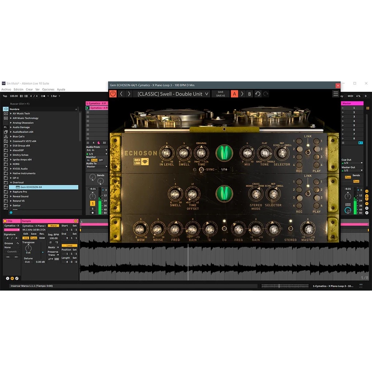Click the redo arrow in ECHOSON toolbar
The width and height of the screenshot is (372, 372).
tap(266, 94)
